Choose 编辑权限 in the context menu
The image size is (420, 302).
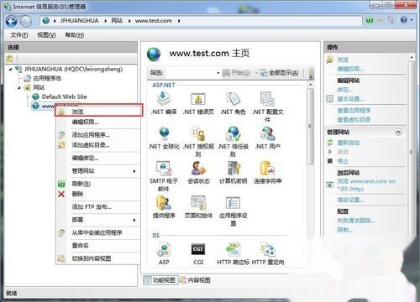(98, 122)
